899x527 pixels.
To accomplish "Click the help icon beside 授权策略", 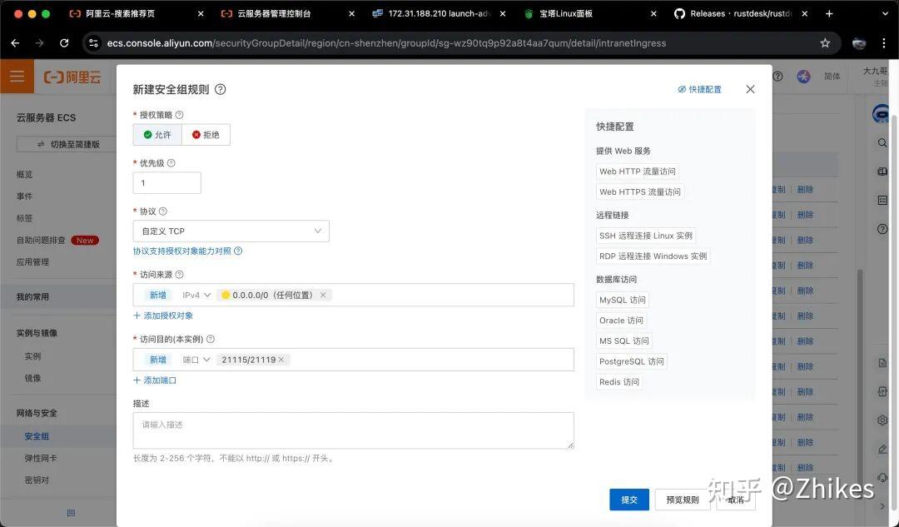I will click(179, 115).
